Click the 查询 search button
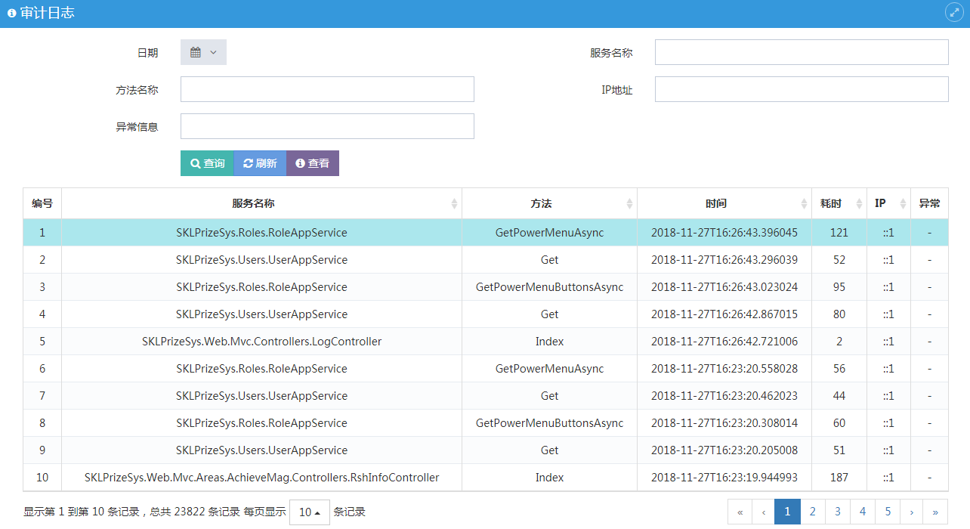The height and width of the screenshot is (529, 970). 207,163
